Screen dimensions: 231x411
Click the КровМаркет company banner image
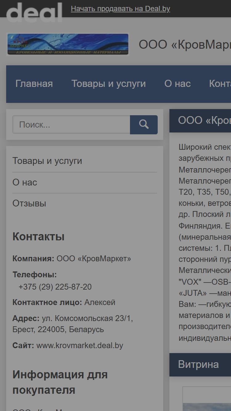[68, 44]
